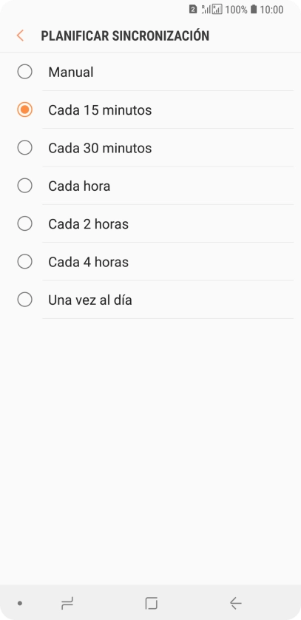The height and width of the screenshot is (620, 301).
Task: Tap the Home square navigation icon
Action: coord(151,604)
